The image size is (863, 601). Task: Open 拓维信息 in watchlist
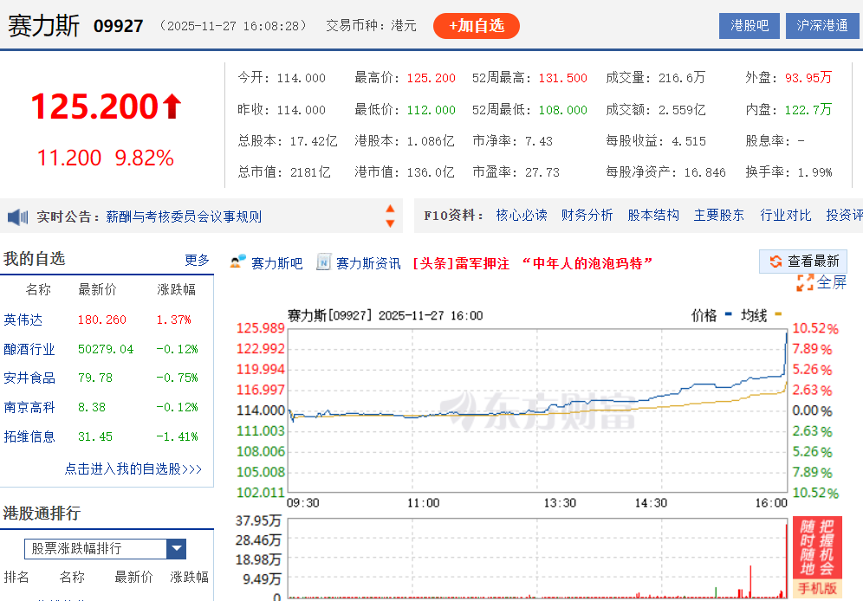29,436
